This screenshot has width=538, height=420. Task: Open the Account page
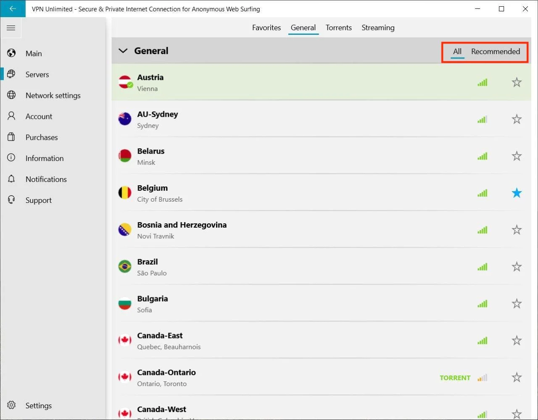tap(39, 116)
